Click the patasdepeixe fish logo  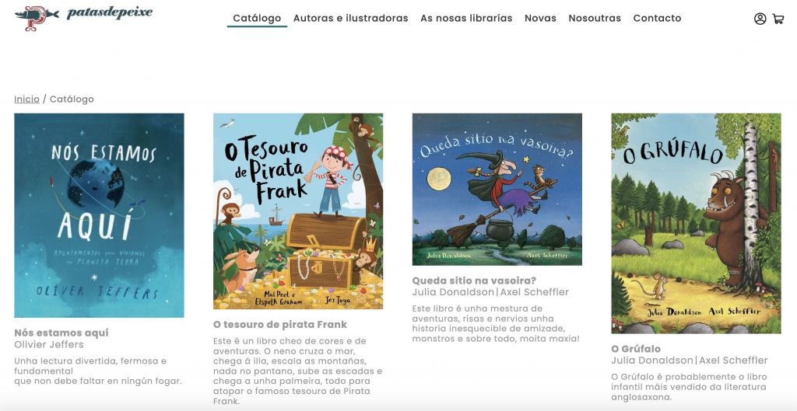pyautogui.click(x=37, y=18)
